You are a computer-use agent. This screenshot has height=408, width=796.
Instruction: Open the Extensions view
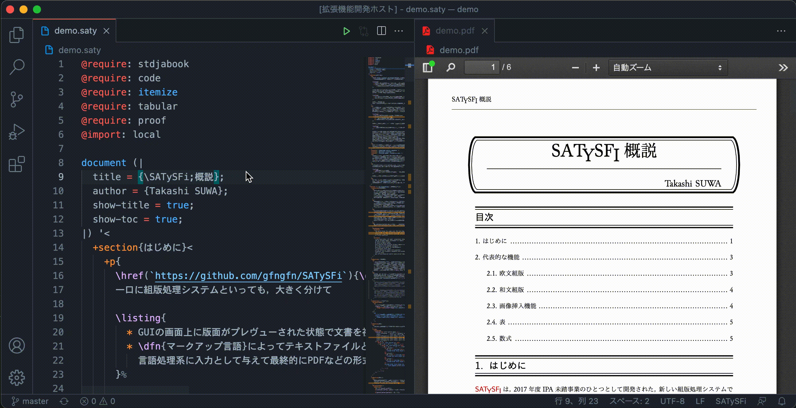click(16, 164)
